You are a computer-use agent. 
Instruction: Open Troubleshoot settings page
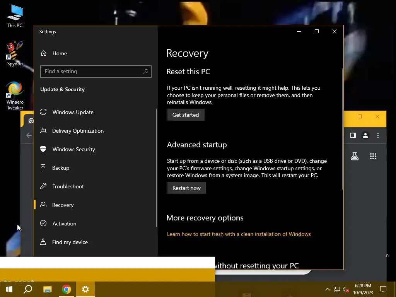(68, 186)
